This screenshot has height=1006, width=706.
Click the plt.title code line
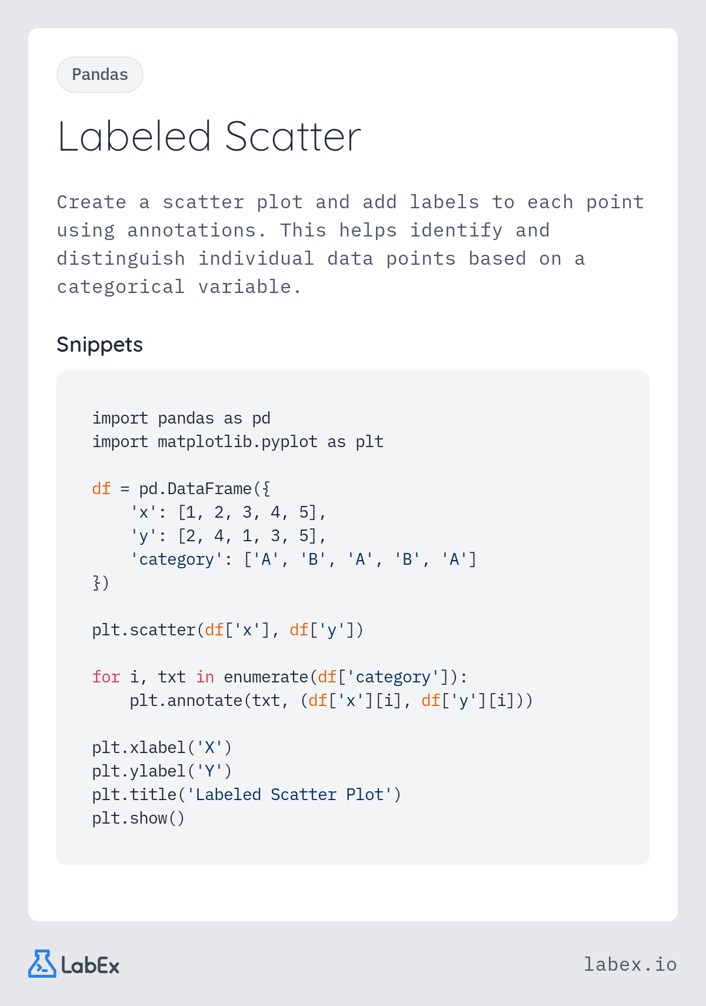247,795
